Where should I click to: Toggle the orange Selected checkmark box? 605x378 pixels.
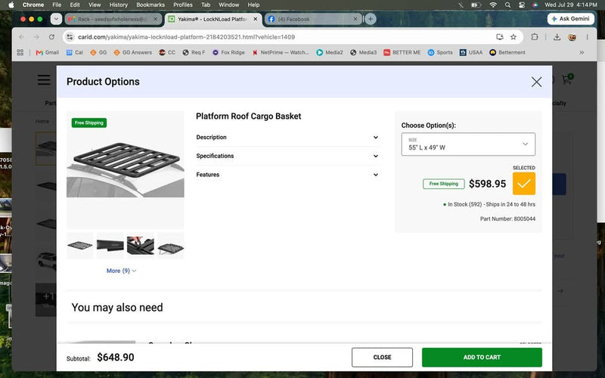pyautogui.click(x=523, y=184)
